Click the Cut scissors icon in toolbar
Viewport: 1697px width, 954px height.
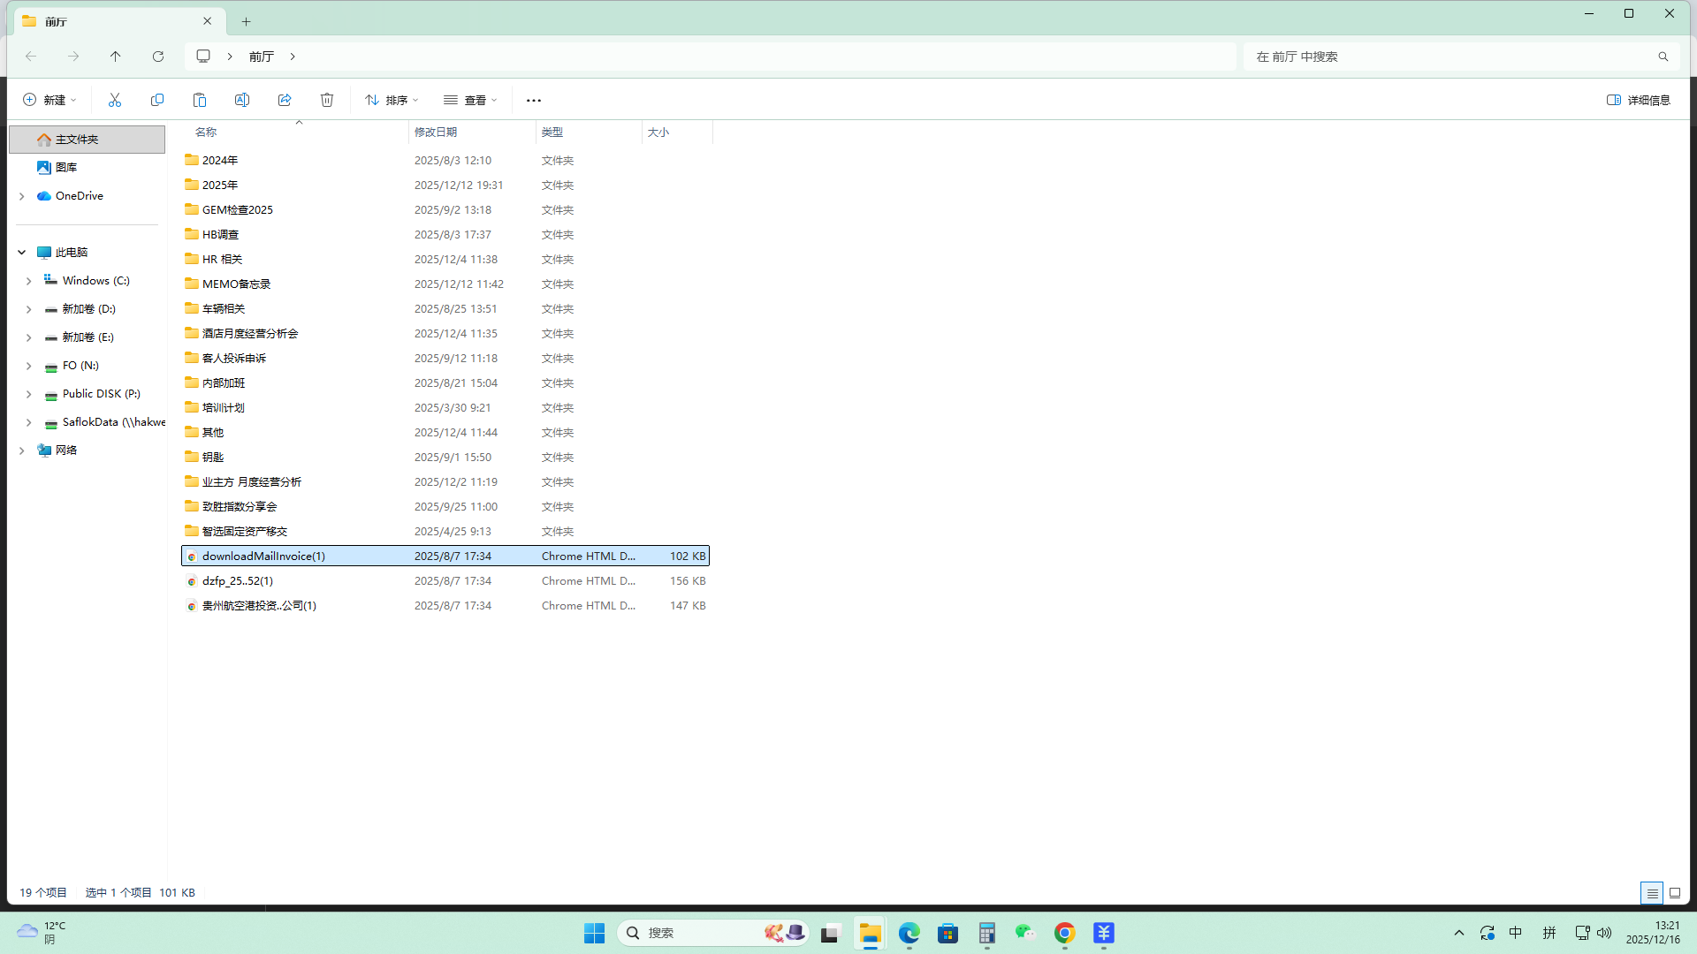pos(115,100)
